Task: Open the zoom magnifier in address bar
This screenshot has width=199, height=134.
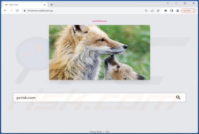Action: pyautogui.click(x=146, y=11)
